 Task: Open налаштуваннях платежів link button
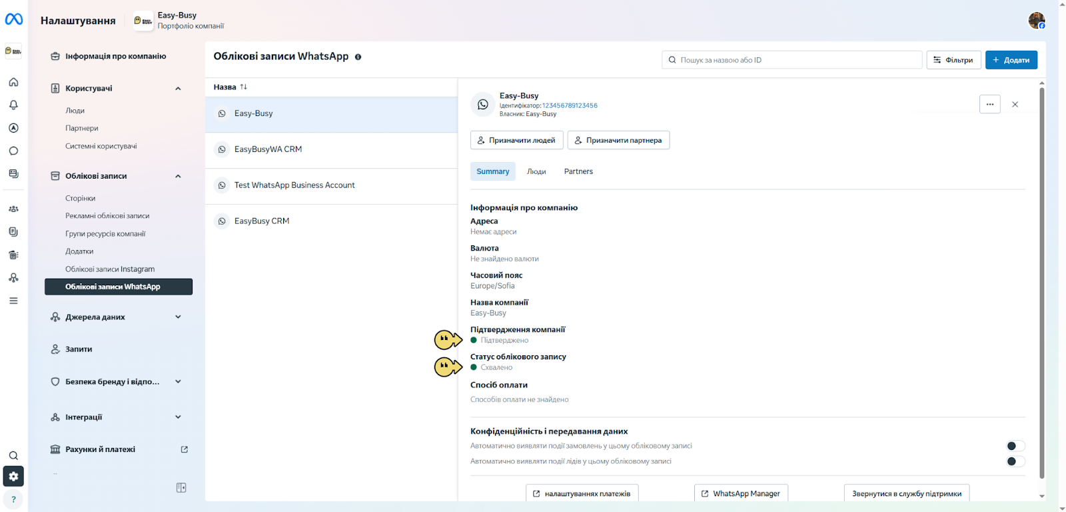(x=582, y=493)
